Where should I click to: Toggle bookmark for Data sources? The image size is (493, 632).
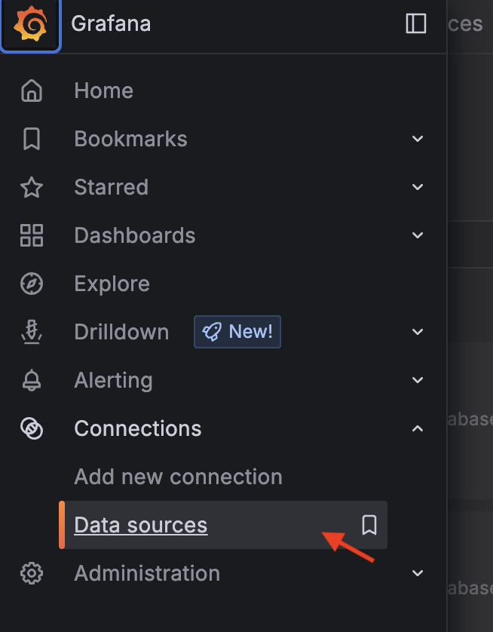[x=369, y=525]
